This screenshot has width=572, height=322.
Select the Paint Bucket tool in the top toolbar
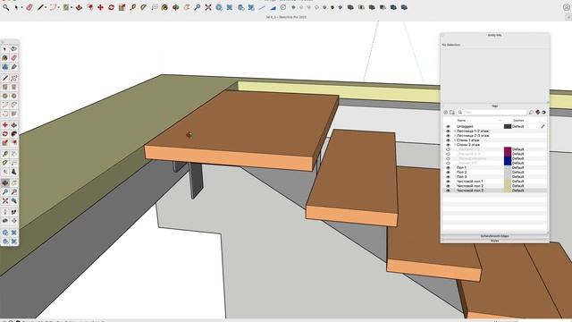tap(164, 7)
